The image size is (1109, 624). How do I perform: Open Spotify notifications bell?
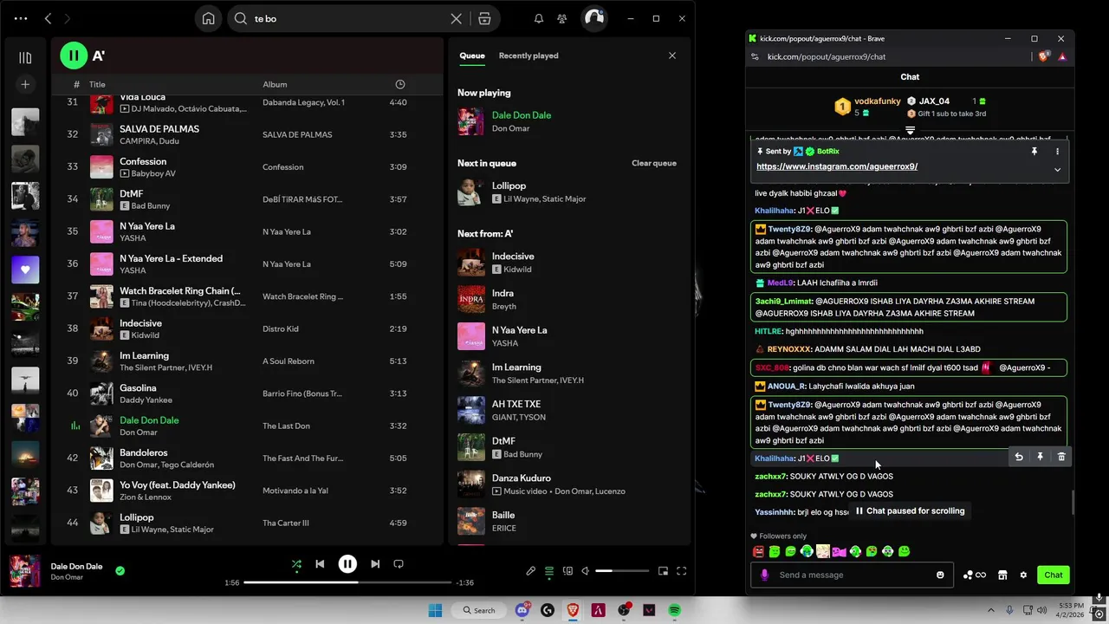(x=538, y=18)
